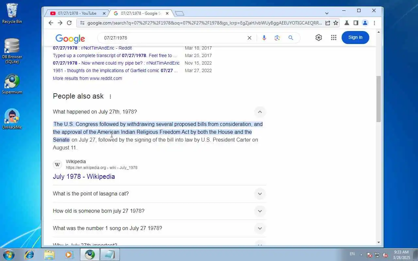This screenshot has width=418, height=261.
Task: Show hidden tray icons arrow
Action: pyautogui.click(x=361, y=254)
